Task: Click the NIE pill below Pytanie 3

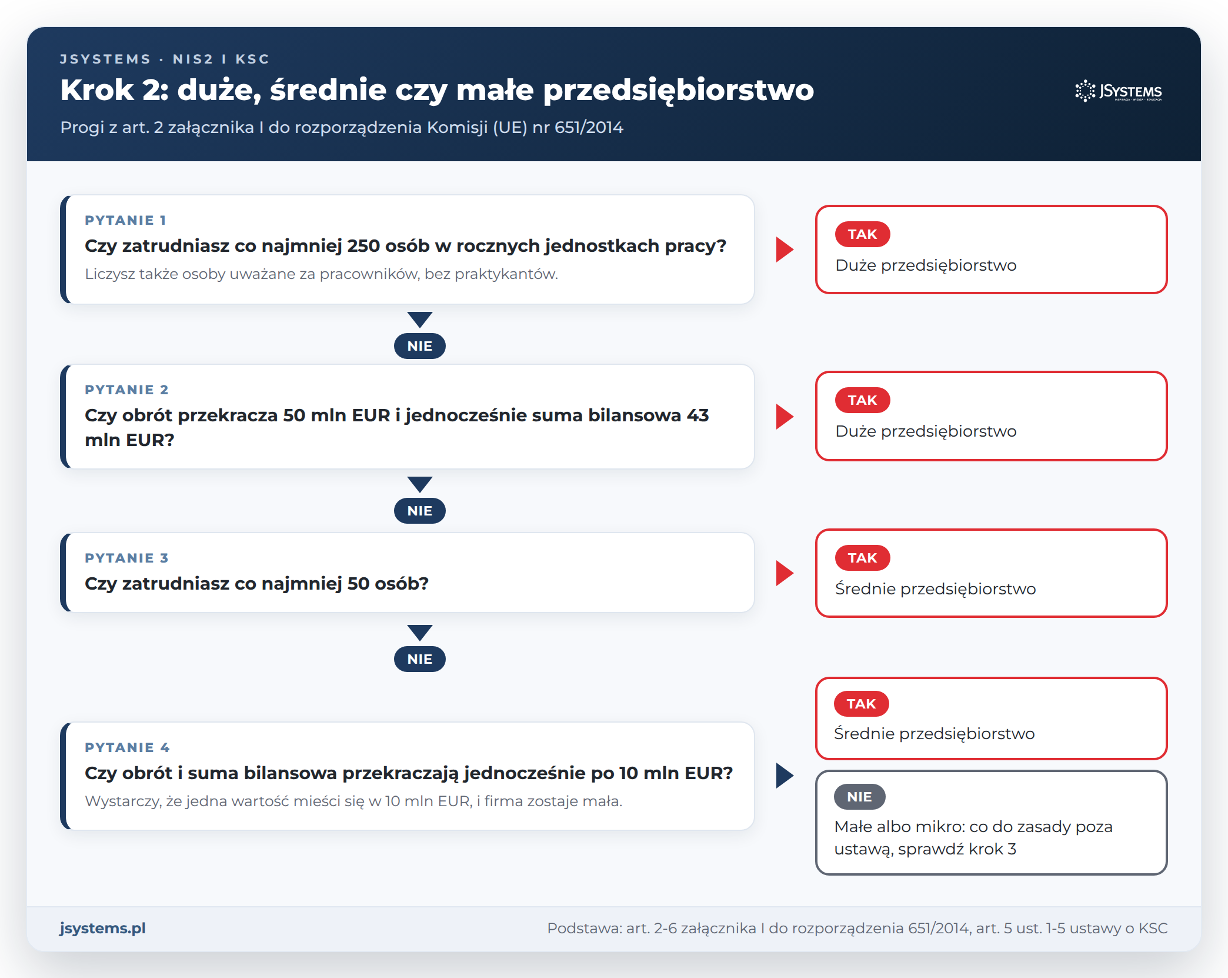Action: pos(420,659)
